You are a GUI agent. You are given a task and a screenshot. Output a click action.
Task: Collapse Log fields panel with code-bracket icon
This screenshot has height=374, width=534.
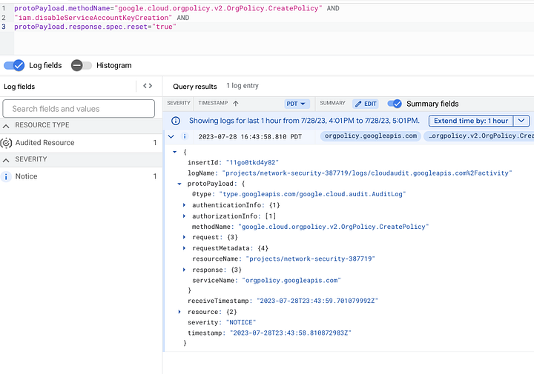click(148, 87)
